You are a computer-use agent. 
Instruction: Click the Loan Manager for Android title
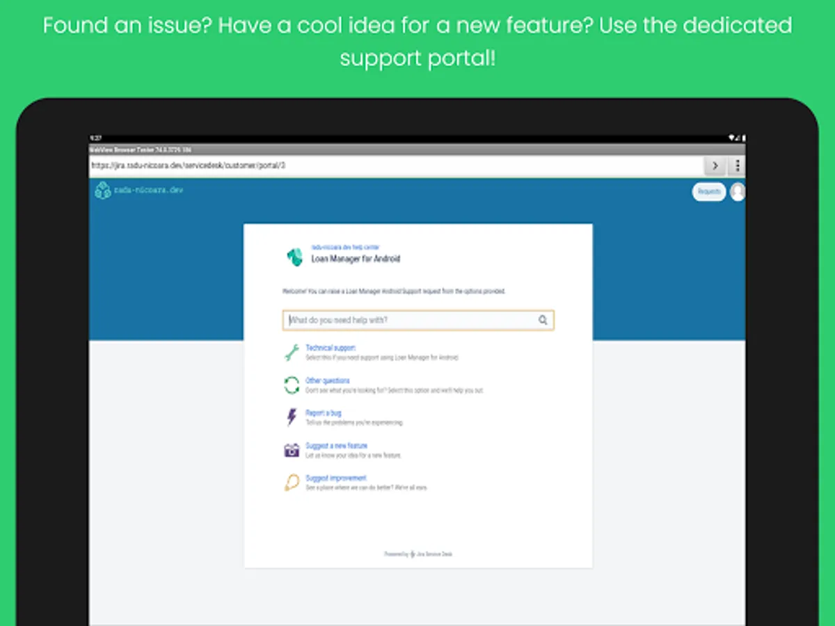coord(356,259)
